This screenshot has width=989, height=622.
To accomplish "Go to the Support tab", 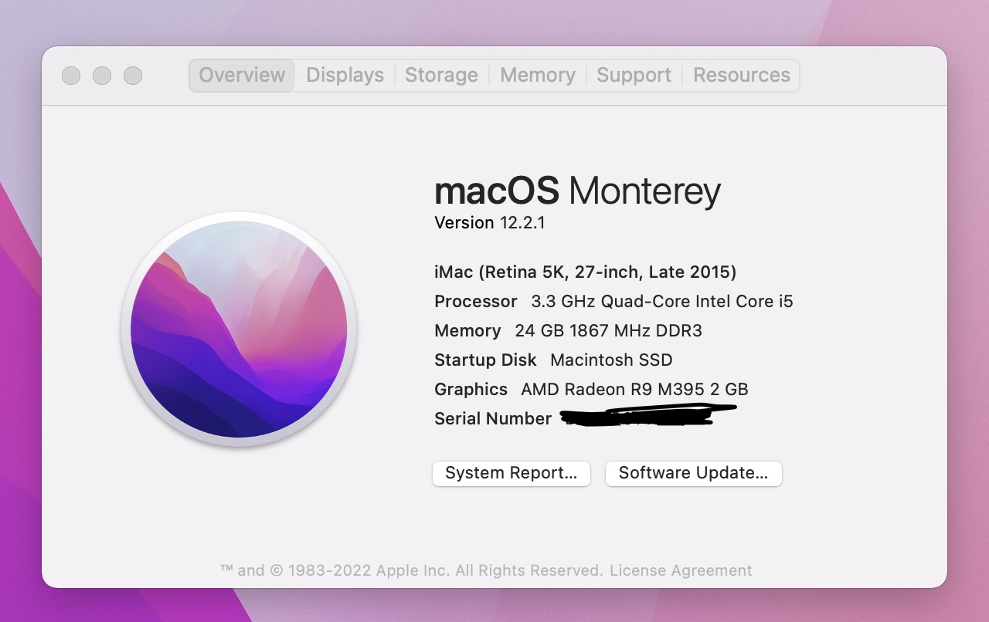I will (x=634, y=75).
